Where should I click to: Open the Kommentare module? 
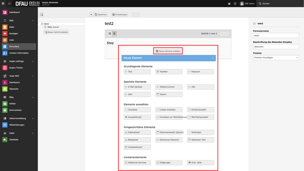pyautogui.click(x=19, y=110)
